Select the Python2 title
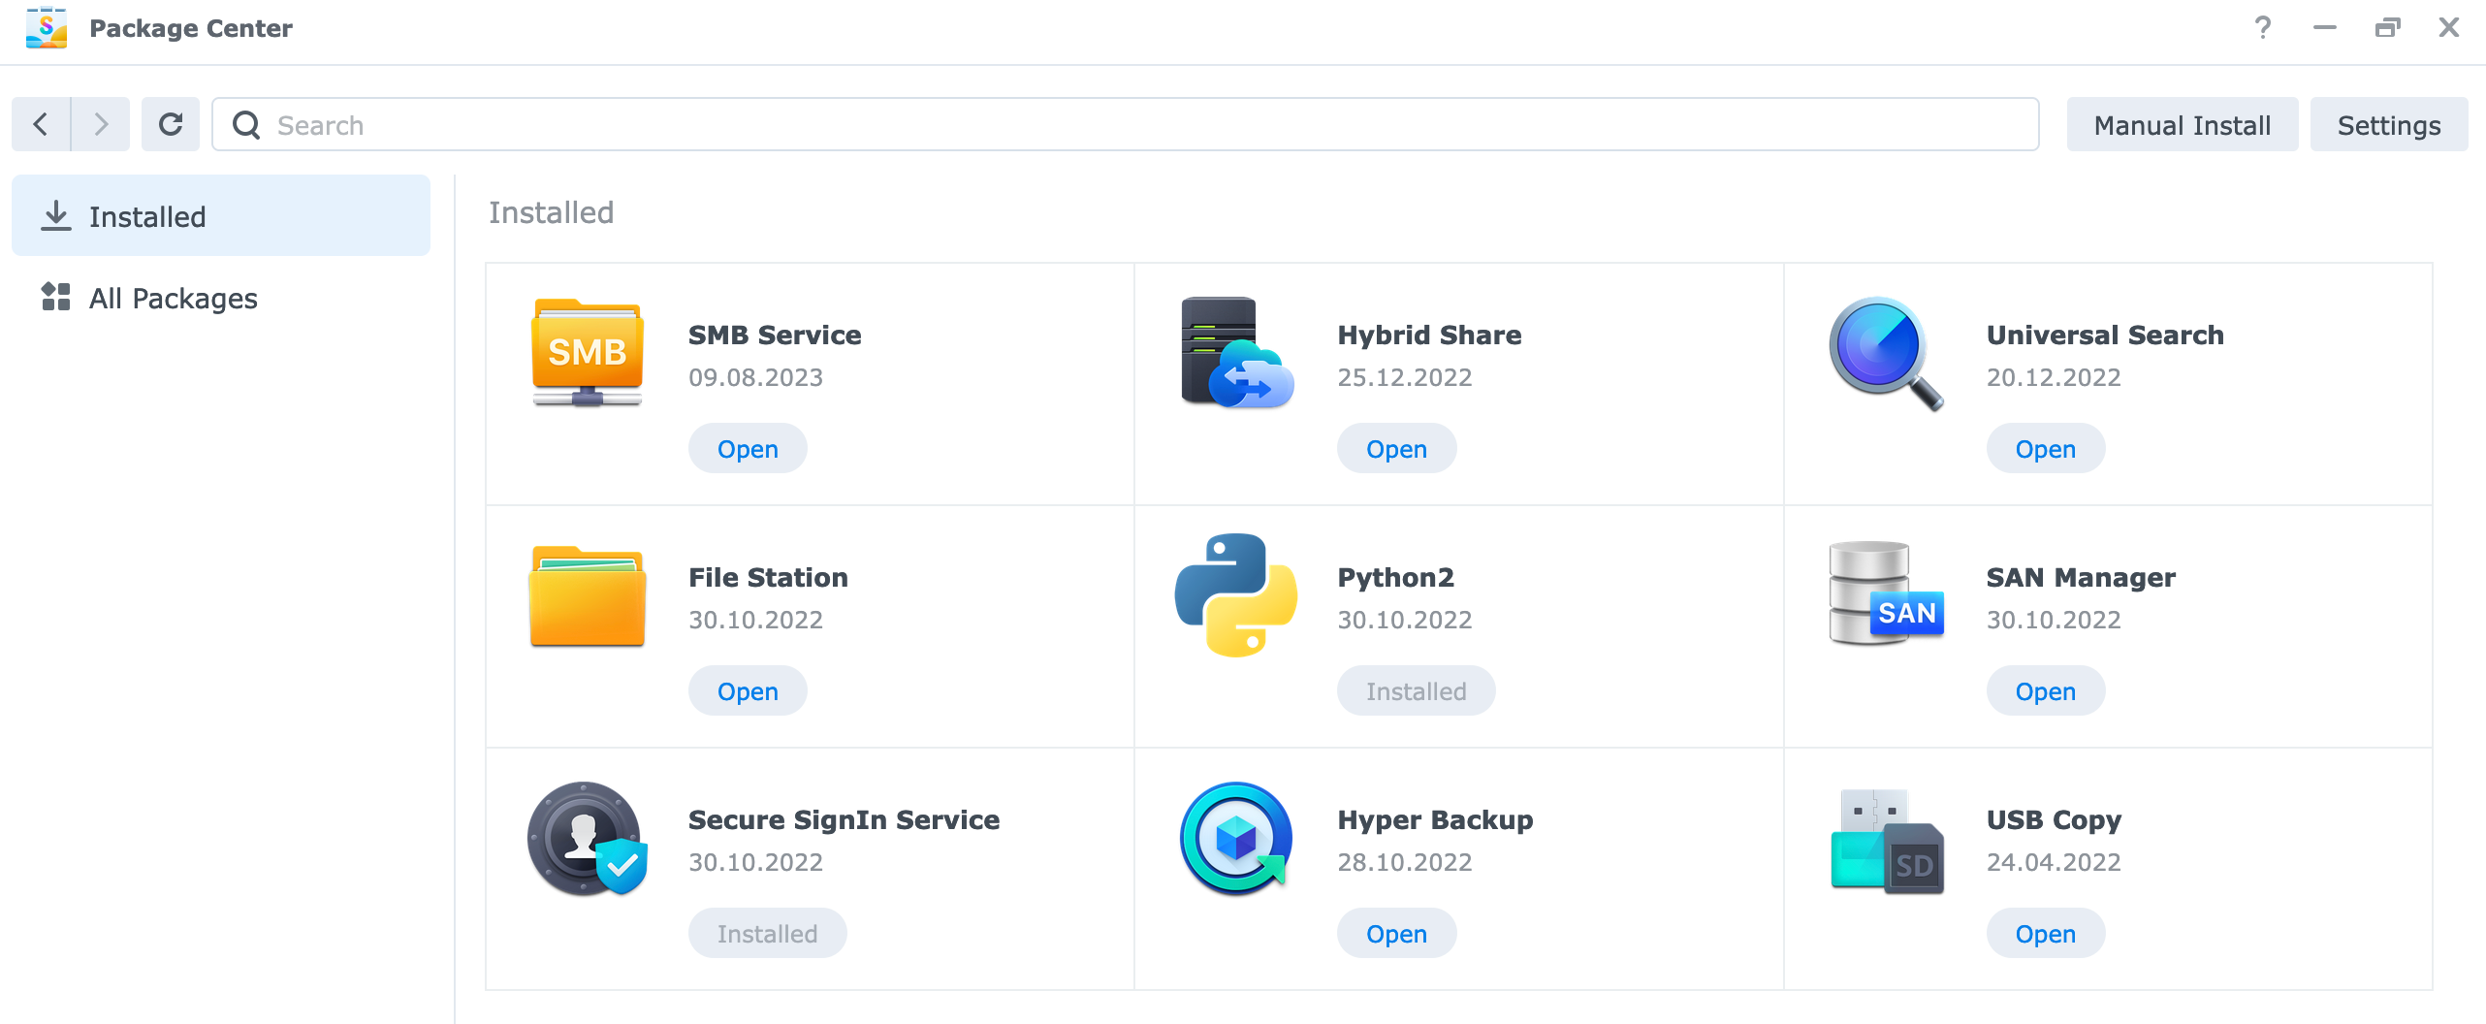Image resolution: width=2486 pixels, height=1024 pixels. pyautogui.click(x=1395, y=577)
